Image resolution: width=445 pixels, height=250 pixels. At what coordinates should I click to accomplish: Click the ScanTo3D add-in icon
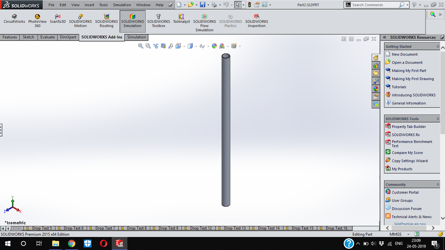(x=58, y=19)
